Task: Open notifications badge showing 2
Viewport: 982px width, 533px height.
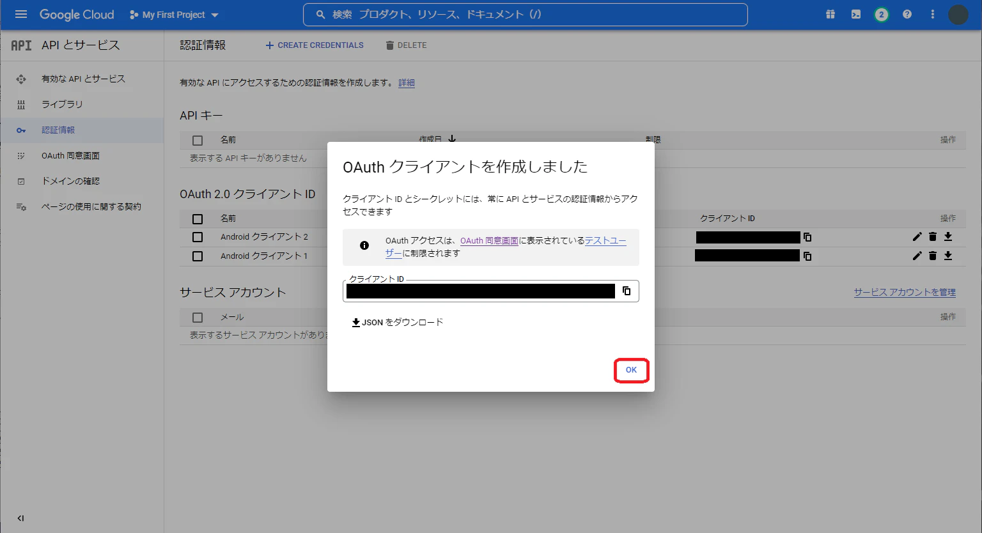Action: pos(882,14)
